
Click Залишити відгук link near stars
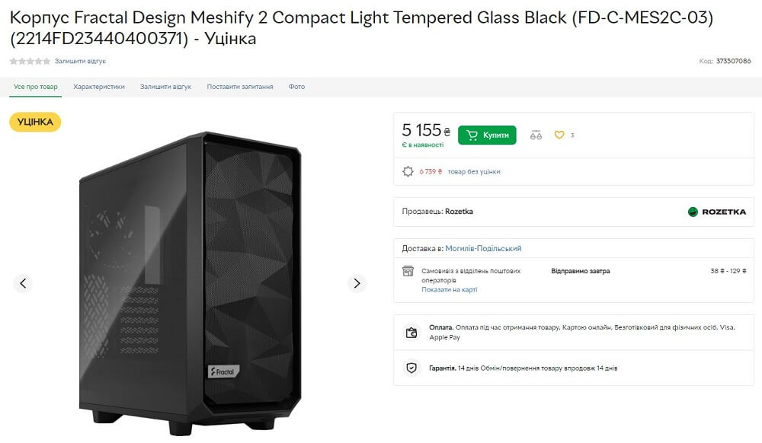tap(80, 61)
